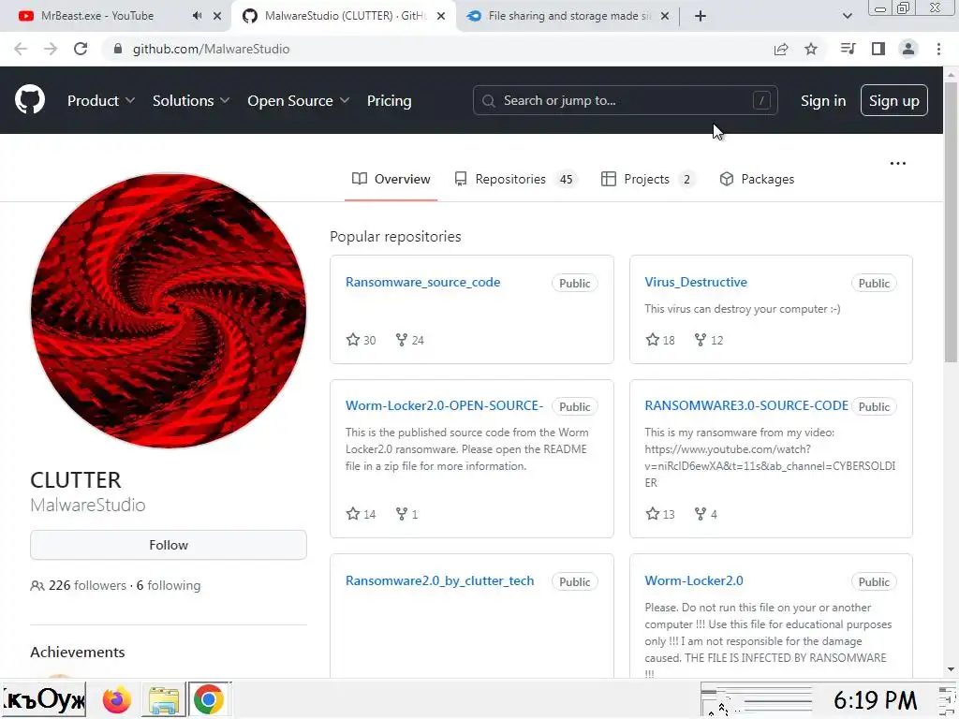Image resolution: width=959 pixels, height=719 pixels.
Task: Go back using browser back arrow
Action: [x=21, y=49]
